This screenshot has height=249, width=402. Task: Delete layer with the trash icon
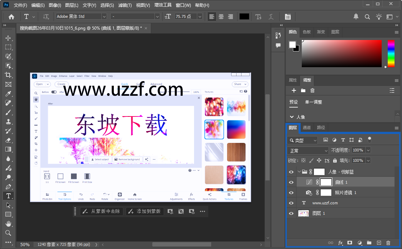pos(388,243)
